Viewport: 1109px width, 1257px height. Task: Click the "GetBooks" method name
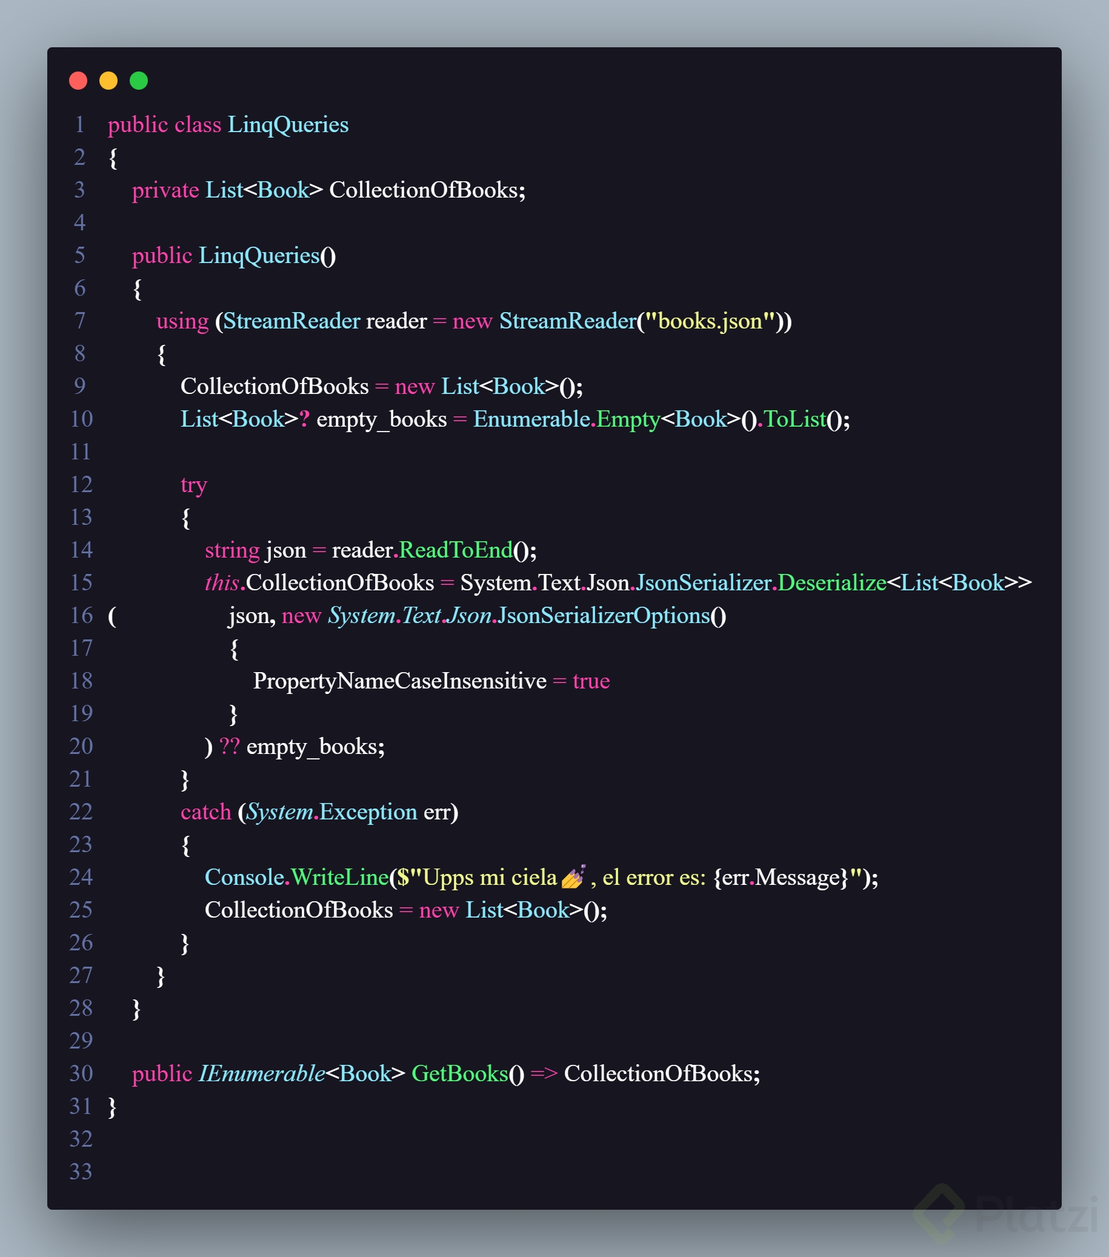(460, 1074)
